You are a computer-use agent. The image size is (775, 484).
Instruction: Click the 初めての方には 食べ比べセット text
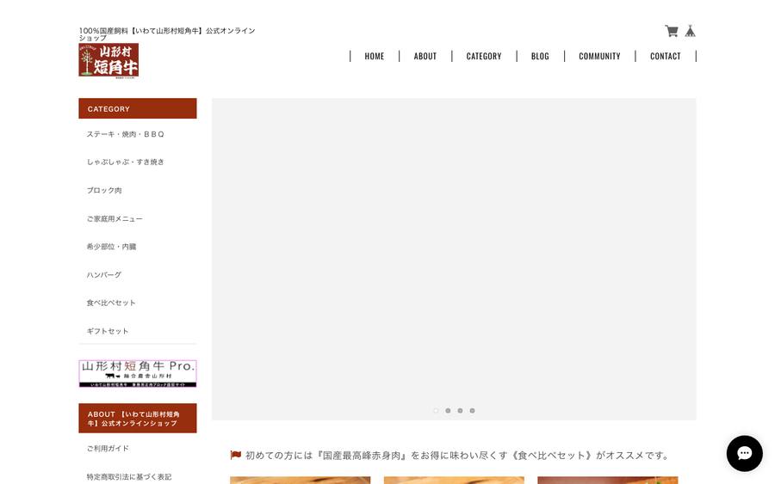pyautogui.click(x=457, y=456)
